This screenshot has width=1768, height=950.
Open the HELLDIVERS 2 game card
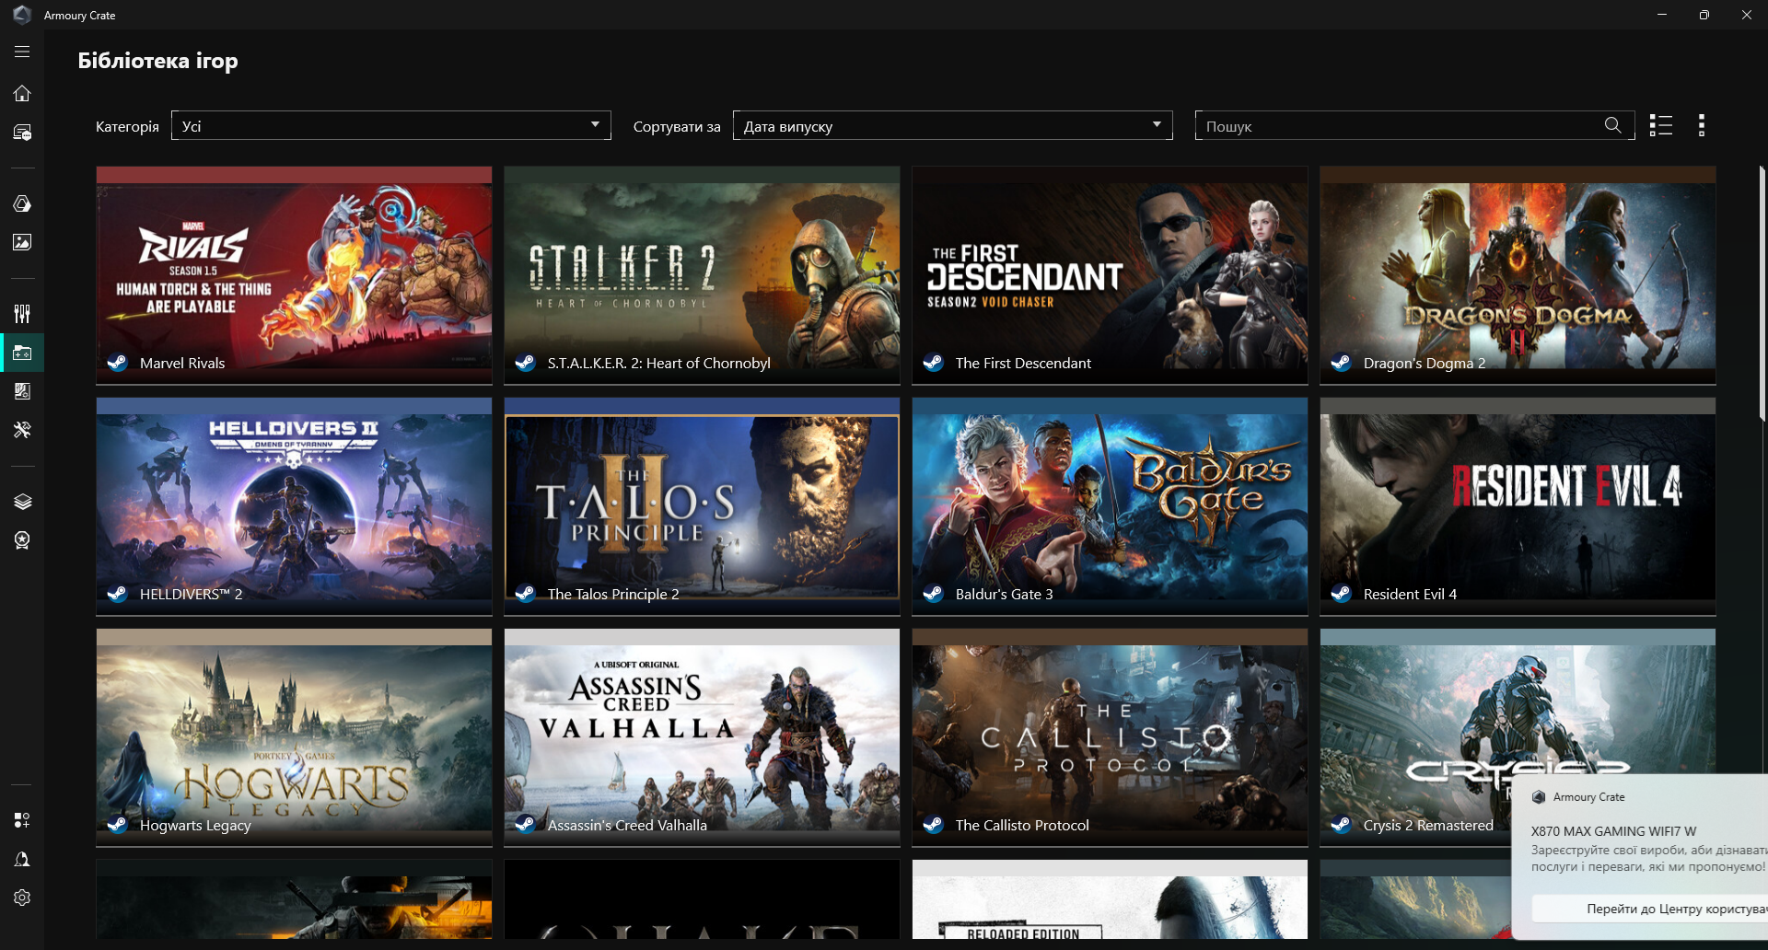pyautogui.click(x=295, y=506)
